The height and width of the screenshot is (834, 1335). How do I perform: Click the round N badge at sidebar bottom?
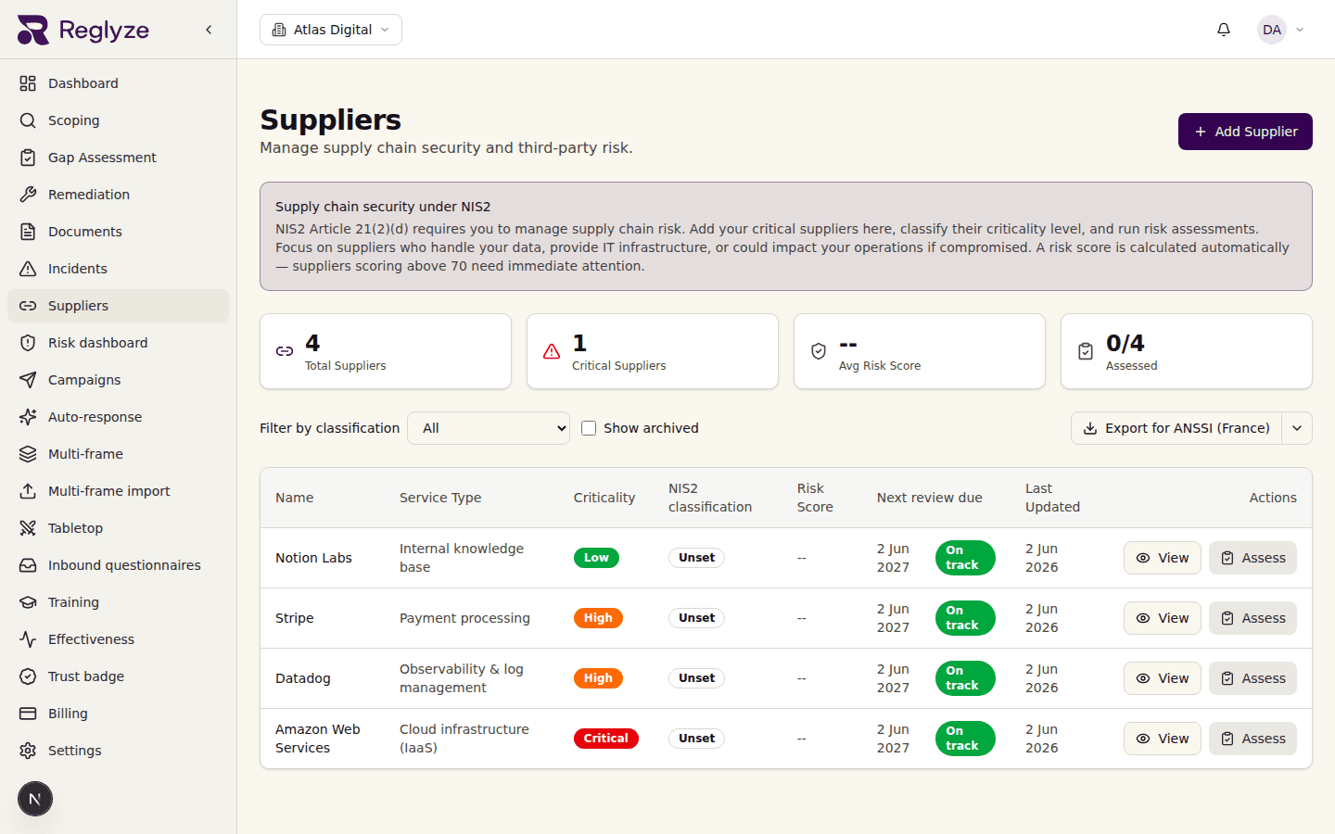coord(35,799)
